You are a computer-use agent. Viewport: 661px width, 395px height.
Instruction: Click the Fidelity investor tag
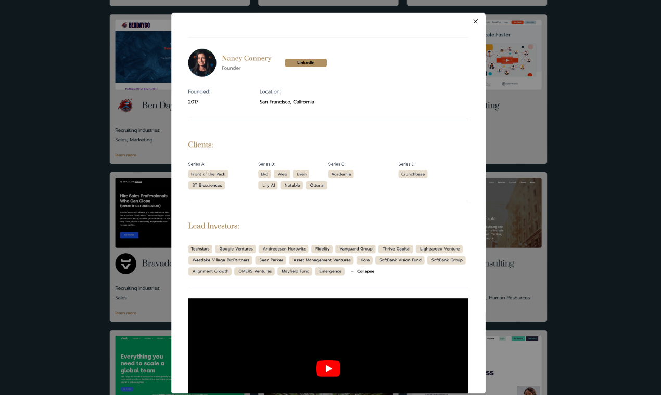coord(322,249)
